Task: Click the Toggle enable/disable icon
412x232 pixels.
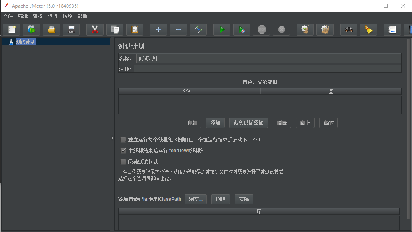Action: click(x=198, y=29)
